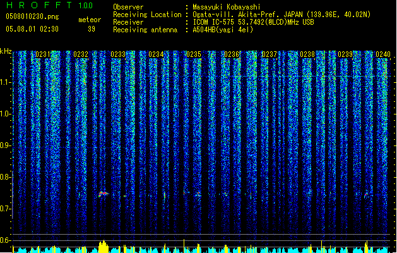Viewport: 397px width, 253px height.
Task: Click the 0.6 frequency axis label
Action: 6,240
